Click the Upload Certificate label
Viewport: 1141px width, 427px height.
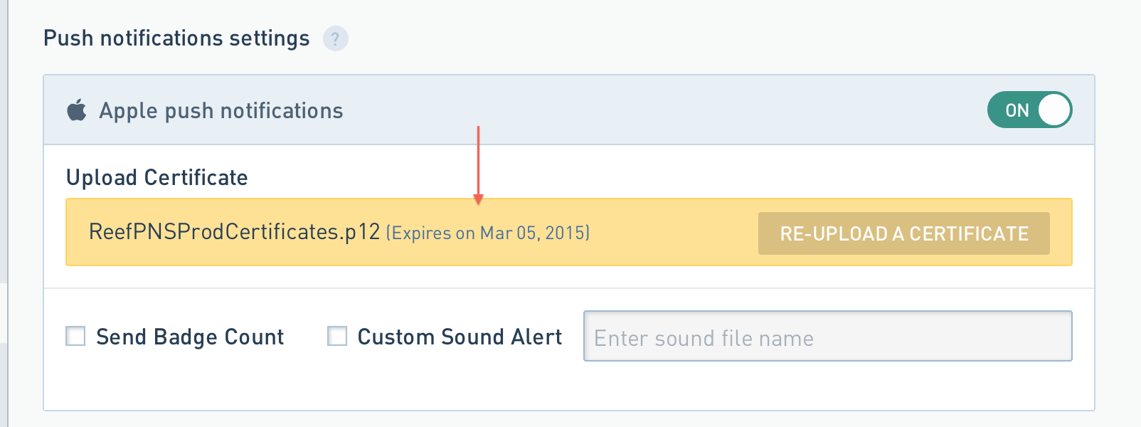pos(156,177)
